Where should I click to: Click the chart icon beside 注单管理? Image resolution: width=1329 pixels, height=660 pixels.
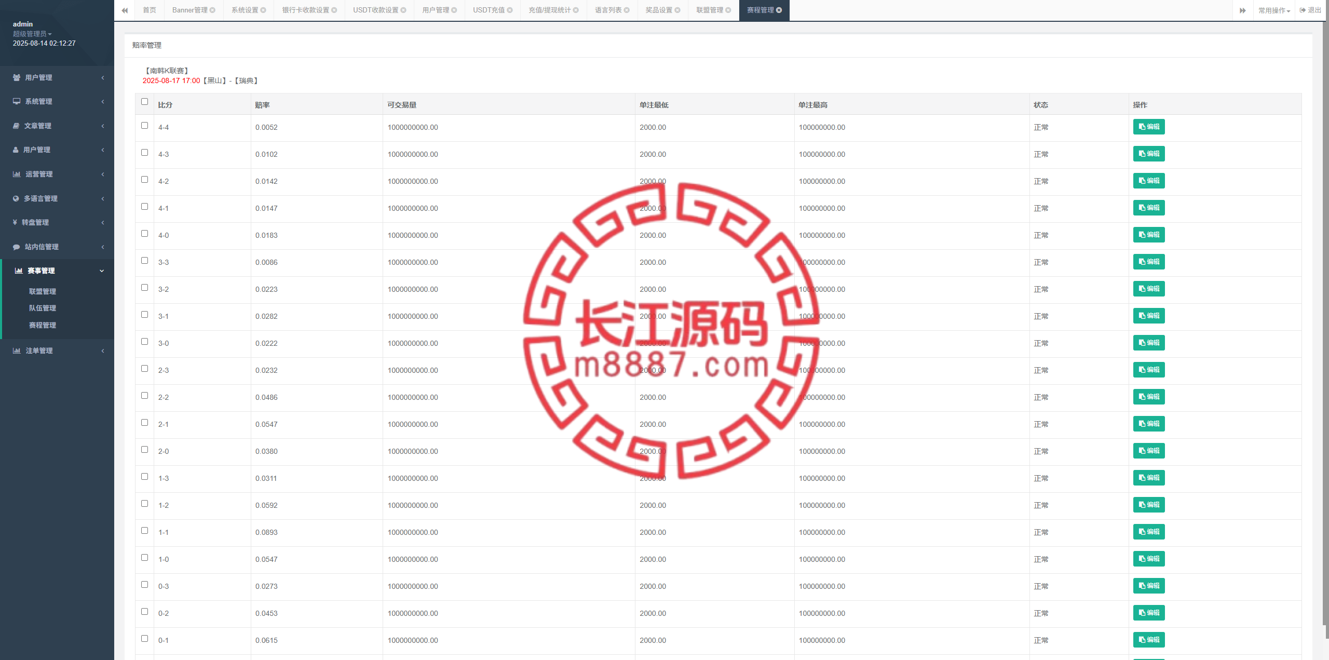tap(17, 351)
